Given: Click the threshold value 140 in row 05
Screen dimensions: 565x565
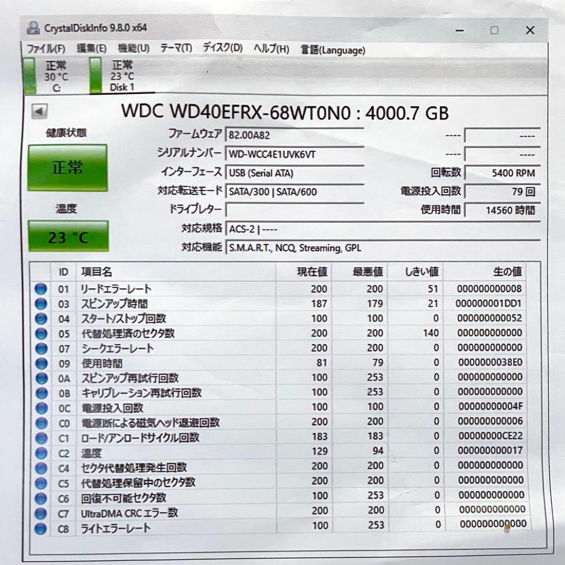Looking at the screenshot, I should click(431, 333).
